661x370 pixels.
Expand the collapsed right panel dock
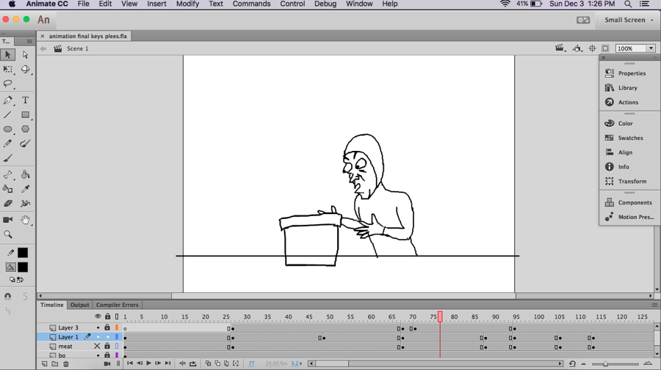[x=654, y=58]
